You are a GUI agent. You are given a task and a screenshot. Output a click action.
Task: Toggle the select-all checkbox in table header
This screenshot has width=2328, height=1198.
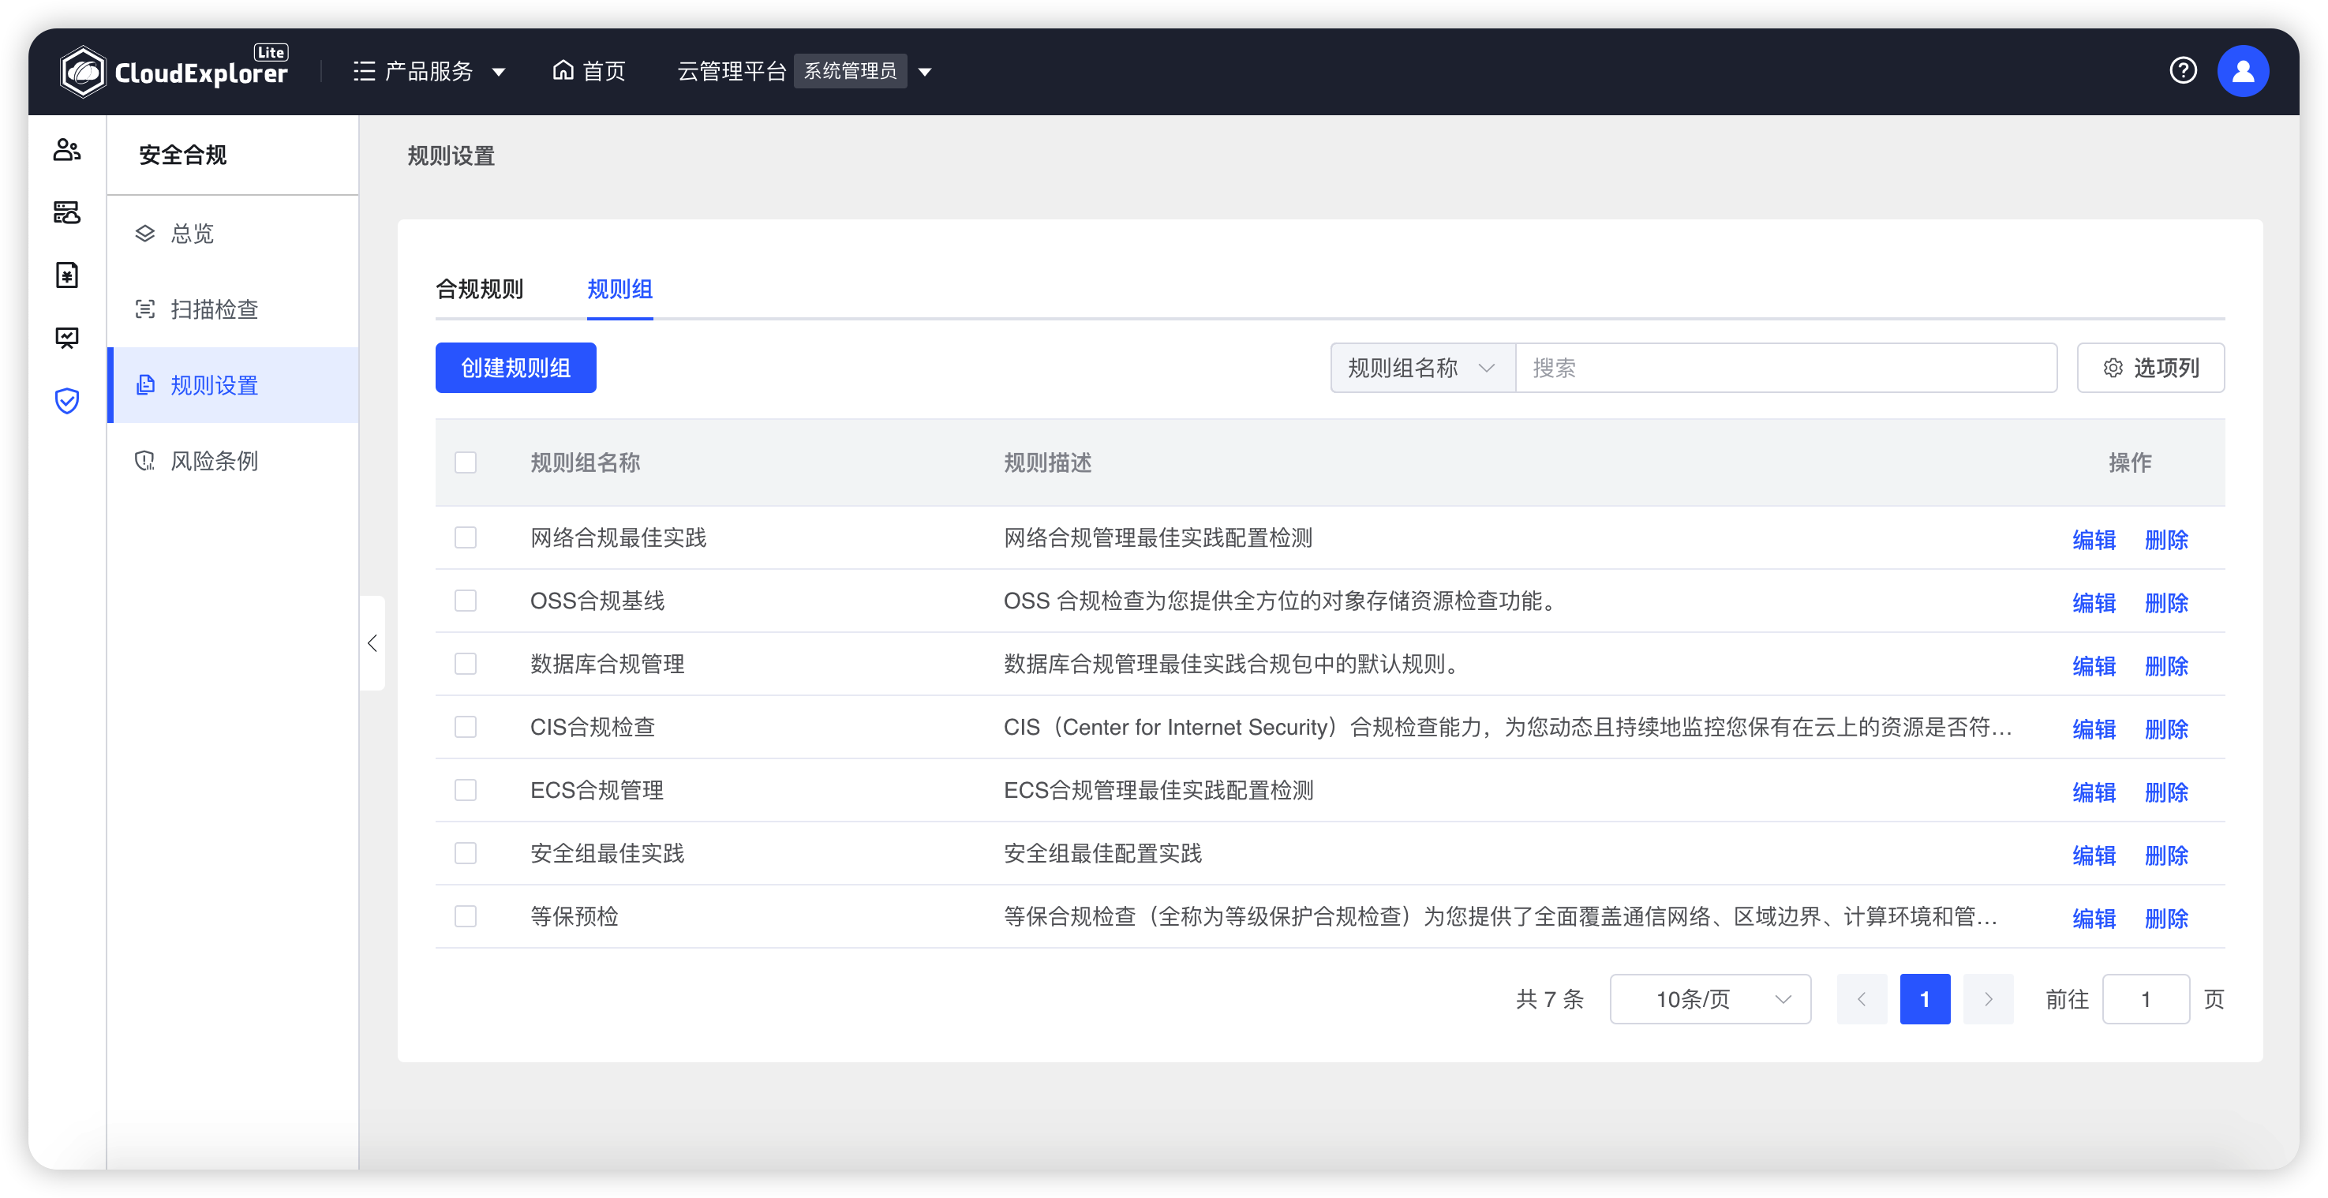click(466, 462)
